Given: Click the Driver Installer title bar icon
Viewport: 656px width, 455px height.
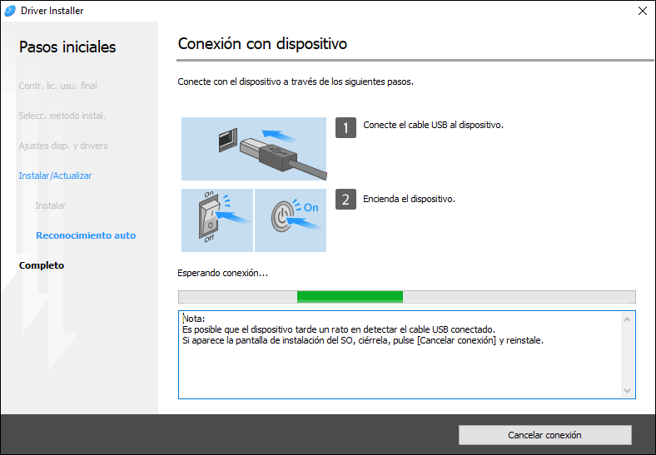Looking at the screenshot, I should pyautogui.click(x=10, y=11).
